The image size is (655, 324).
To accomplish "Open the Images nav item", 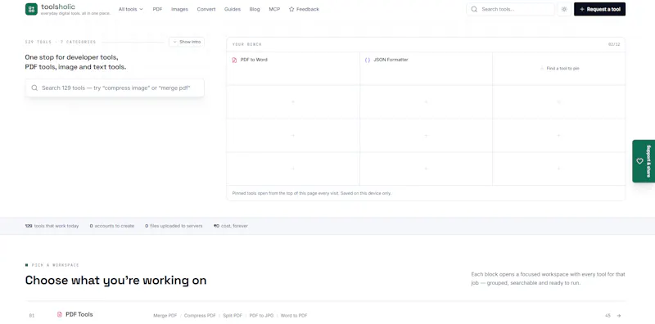I will (x=179, y=9).
